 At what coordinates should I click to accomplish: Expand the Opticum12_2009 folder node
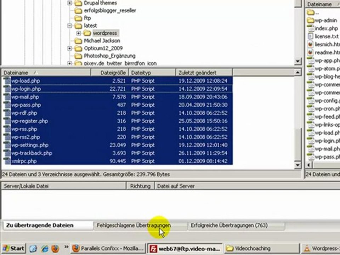tap(70, 48)
